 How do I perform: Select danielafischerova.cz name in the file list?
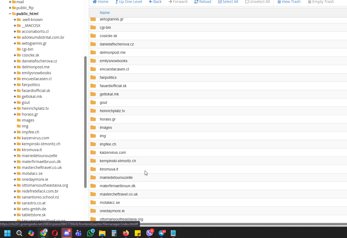pyautogui.click(x=117, y=44)
